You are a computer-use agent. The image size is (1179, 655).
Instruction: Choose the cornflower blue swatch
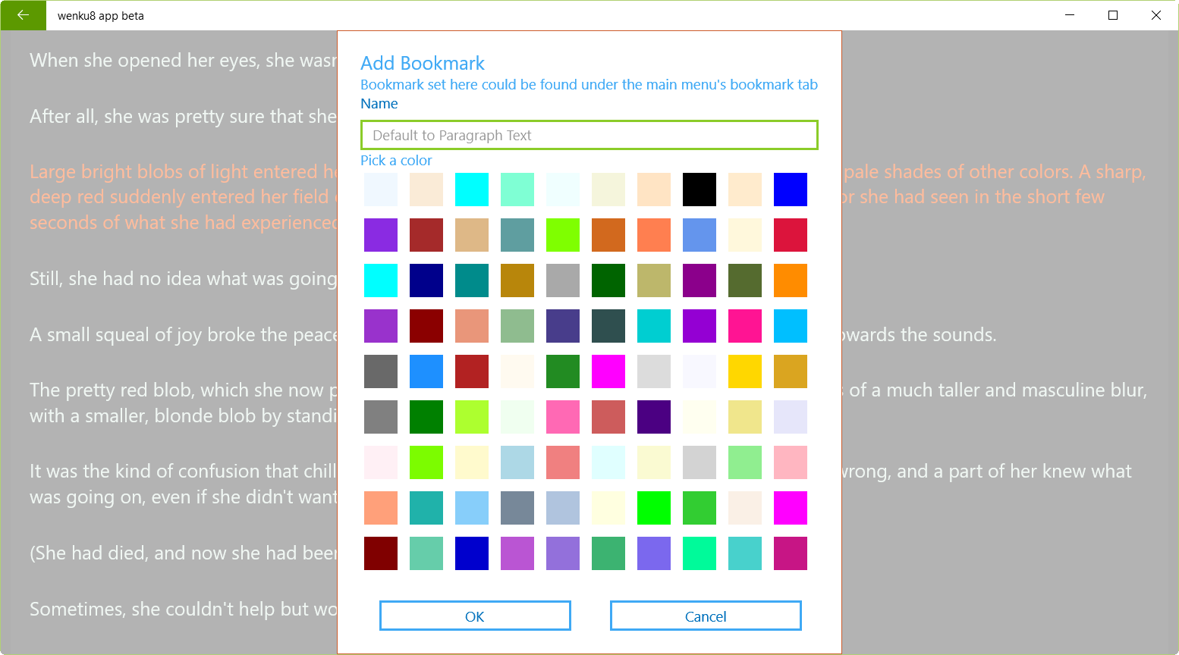[x=699, y=235]
